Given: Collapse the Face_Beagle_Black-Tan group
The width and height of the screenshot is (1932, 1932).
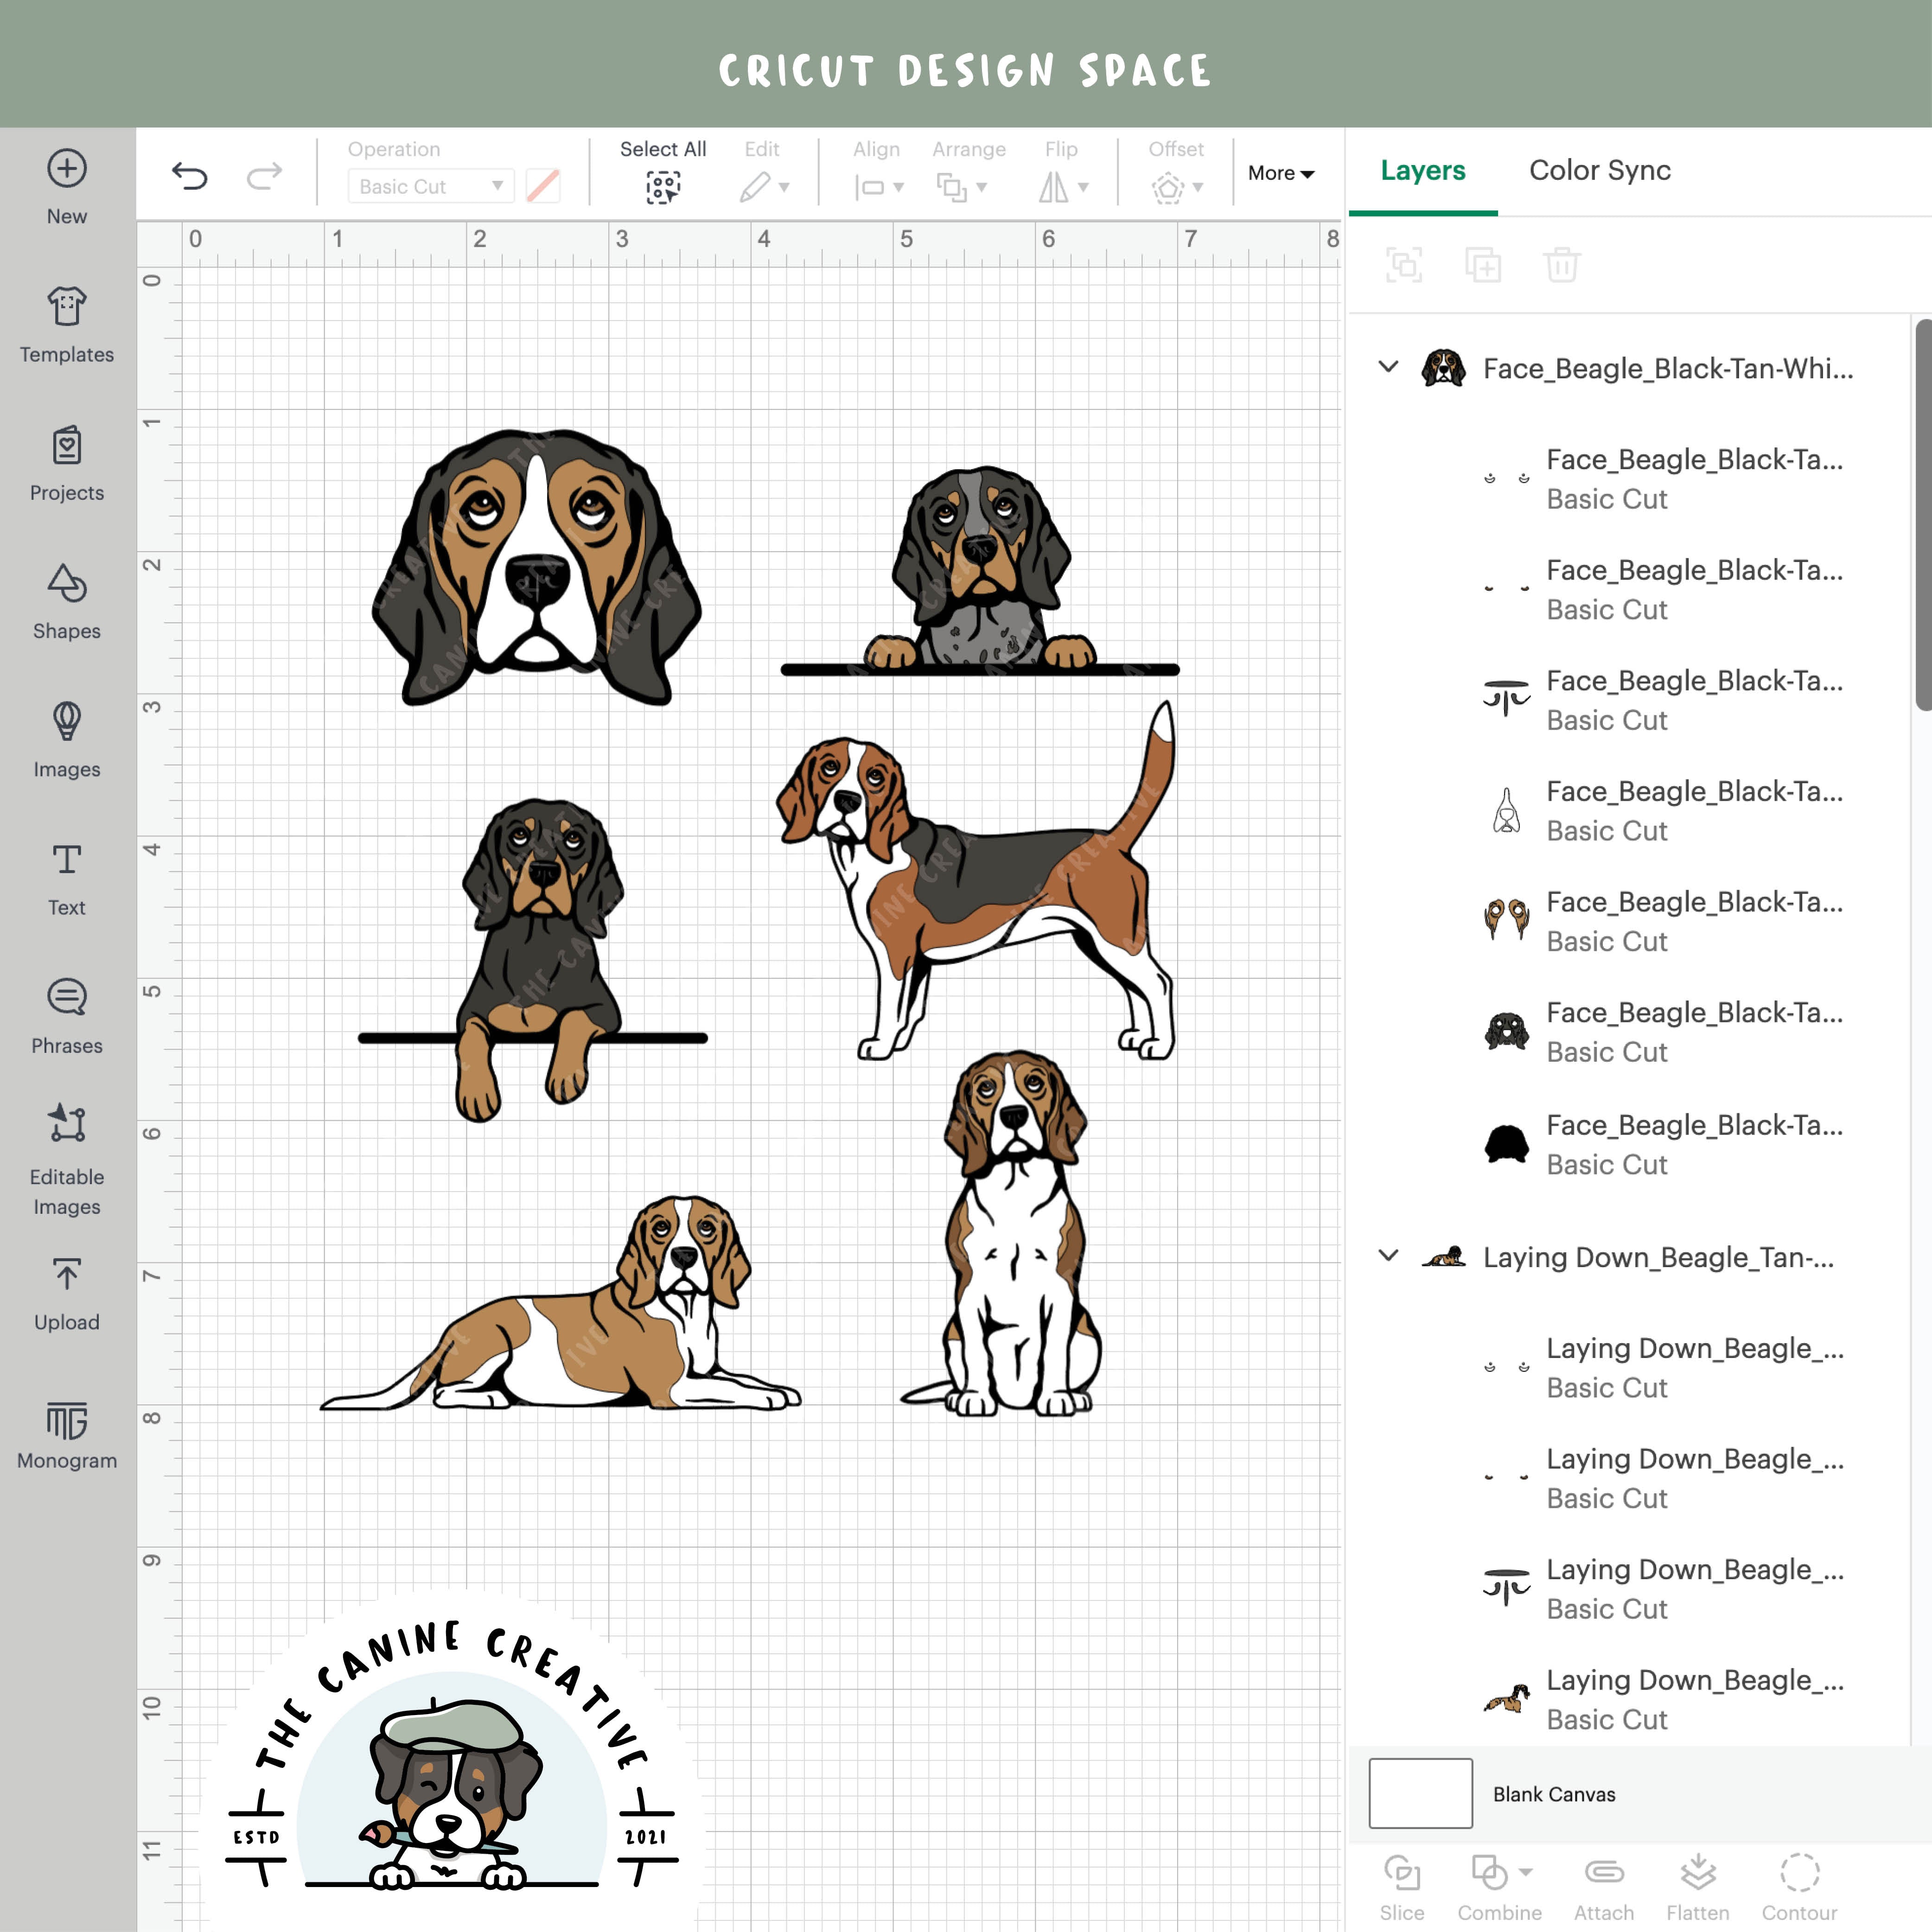Looking at the screenshot, I should (x=1388, y=368).
